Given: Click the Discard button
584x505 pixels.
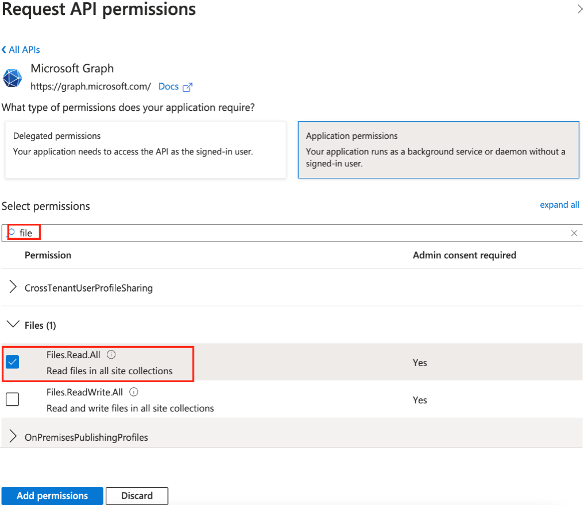Looking at the screenshot, I should click(137, 496).
